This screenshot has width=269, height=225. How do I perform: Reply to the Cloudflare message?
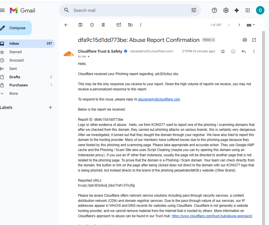click(x=244, y=51)
